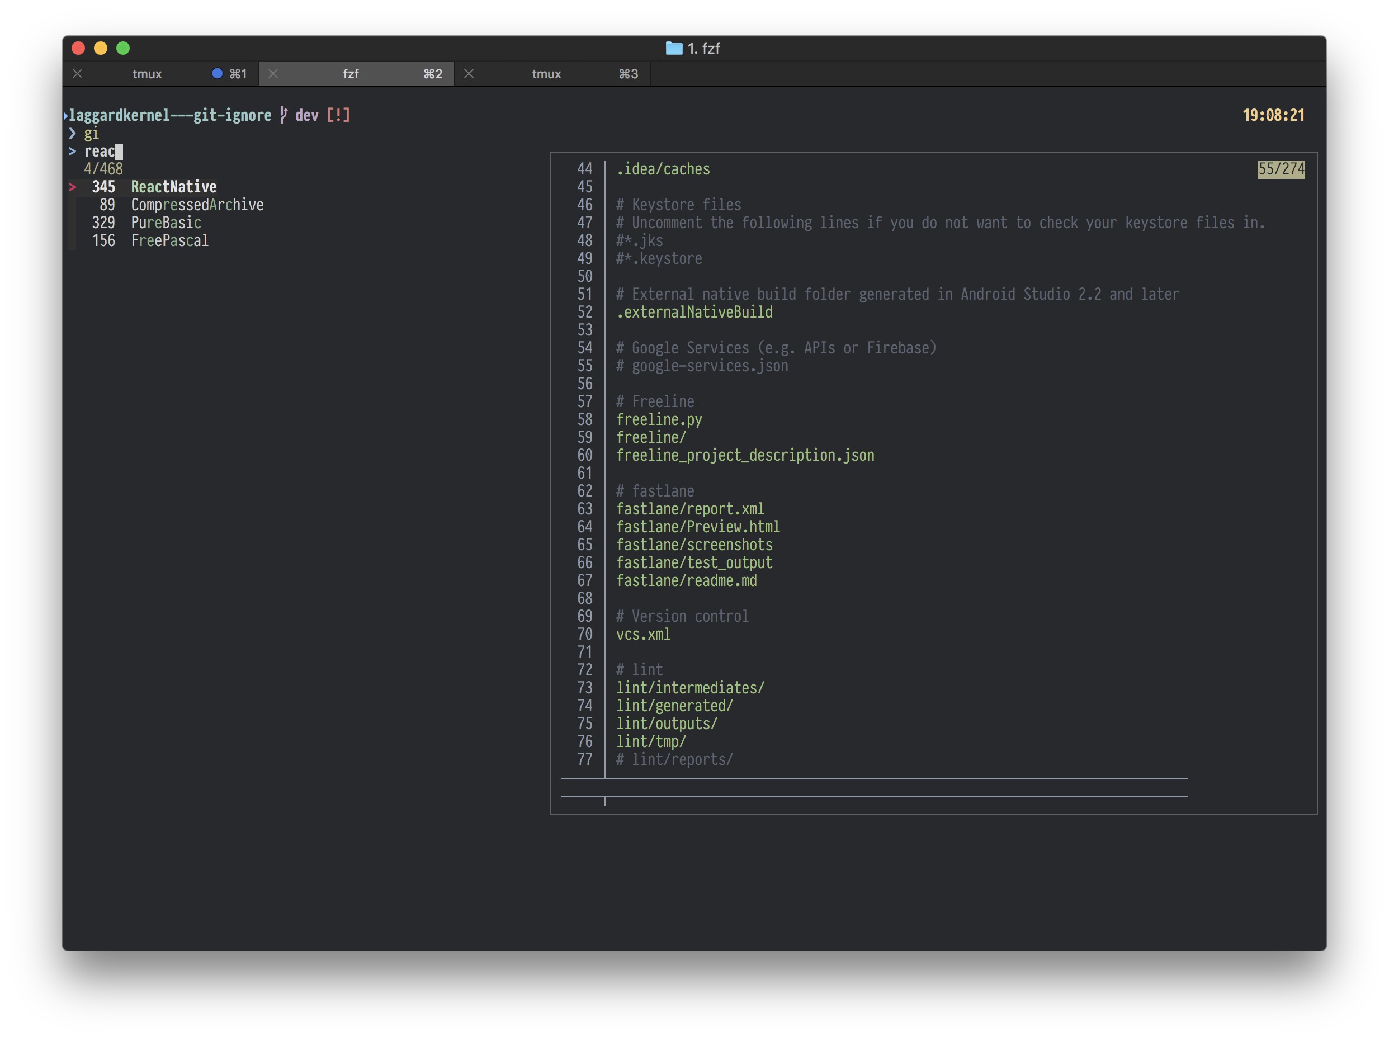
Task: Click the blue activity dot indicator
Action: [218, 73]
